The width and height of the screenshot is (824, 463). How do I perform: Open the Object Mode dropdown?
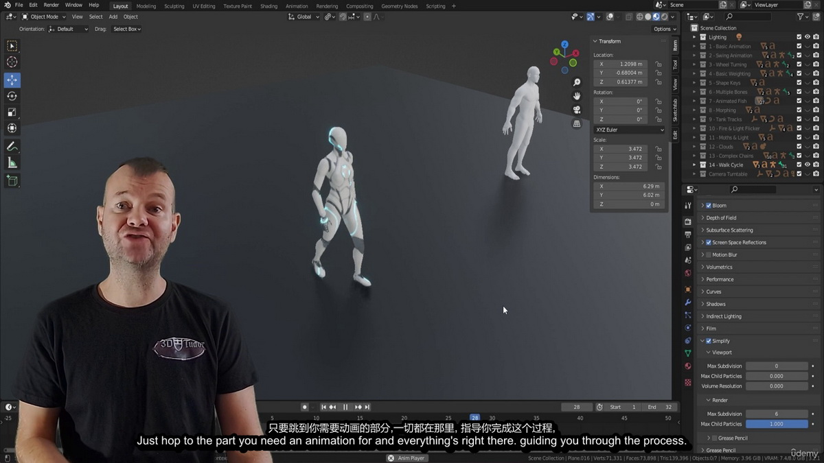pos(44,16)
